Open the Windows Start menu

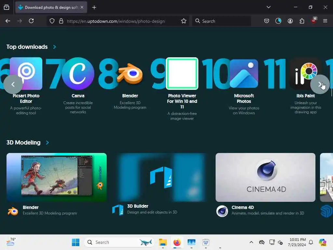click(75, 242)
